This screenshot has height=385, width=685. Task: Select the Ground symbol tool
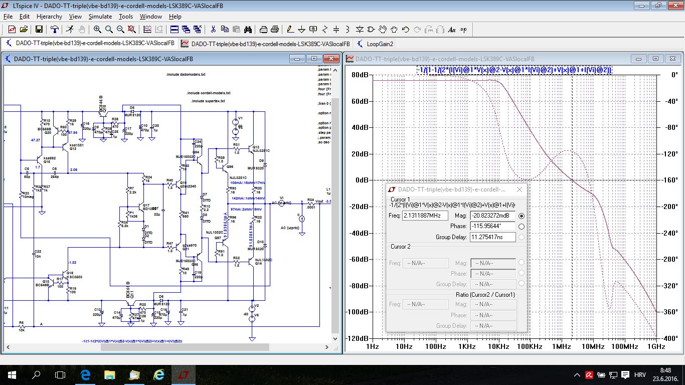(302, 30)
